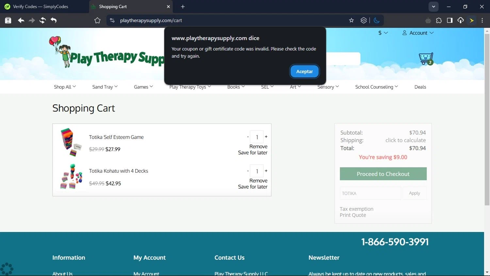Click the yellow arrow extension icon

click(x=472, y=20)
